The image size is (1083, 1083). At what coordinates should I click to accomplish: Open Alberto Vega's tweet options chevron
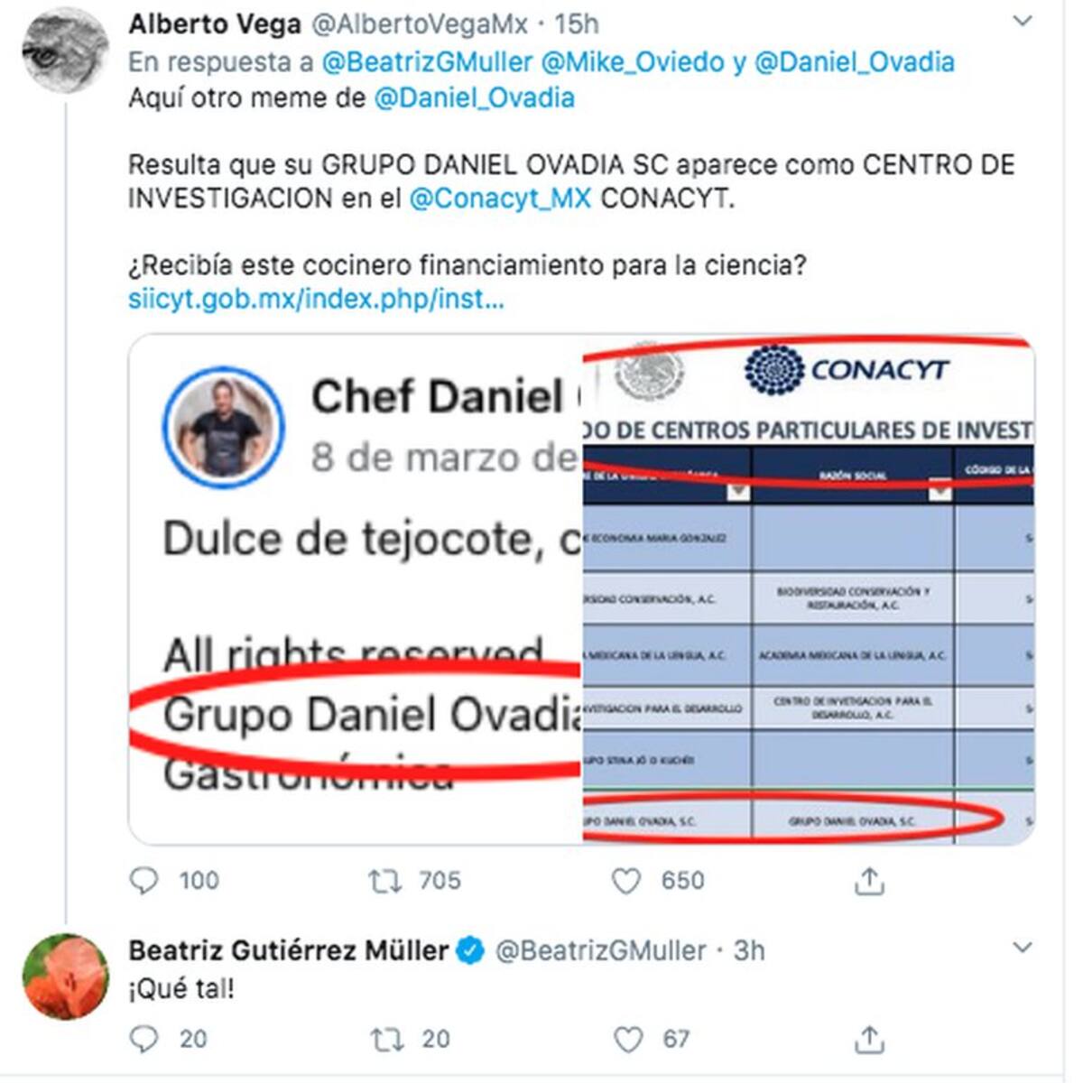pyautogui.click(x=1023, y=22)
